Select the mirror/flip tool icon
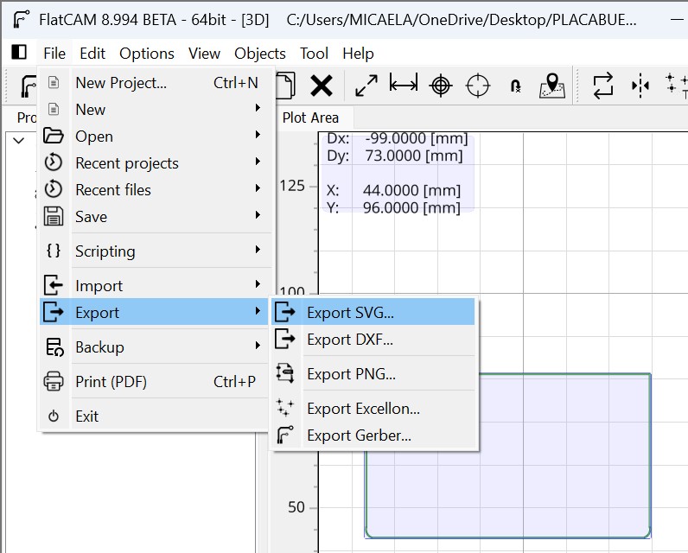This screenshot has height=553, width=688. pos(640,86)
